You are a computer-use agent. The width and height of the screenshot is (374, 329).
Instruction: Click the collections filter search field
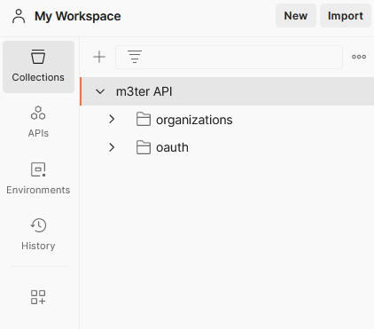[x=229, y=57]
